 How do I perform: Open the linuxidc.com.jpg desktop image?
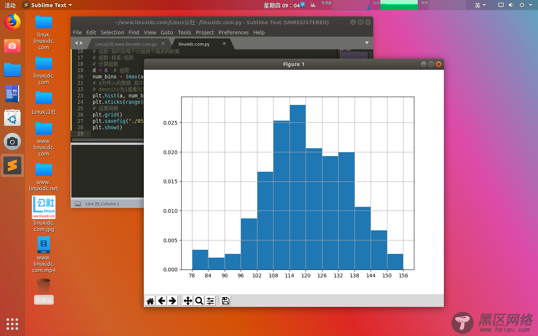pyautogui.click(x=44, y=214)
